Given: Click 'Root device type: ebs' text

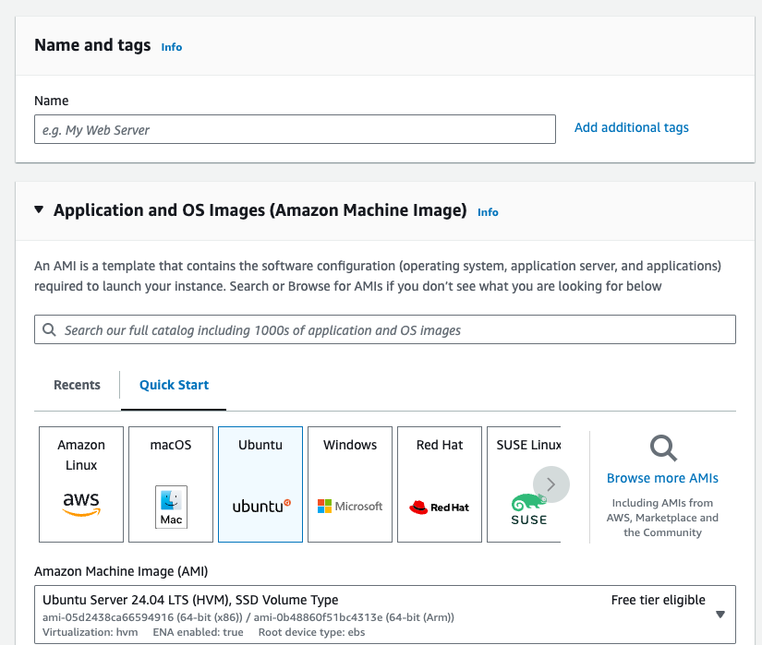Looking at the screenshot, I should point(311,632).
